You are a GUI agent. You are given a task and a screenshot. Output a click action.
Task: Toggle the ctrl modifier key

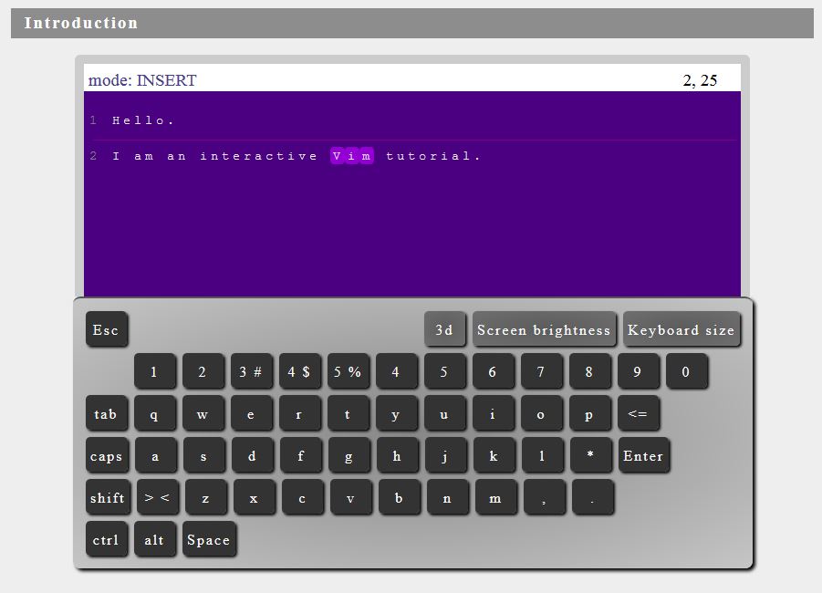[107, 539]
